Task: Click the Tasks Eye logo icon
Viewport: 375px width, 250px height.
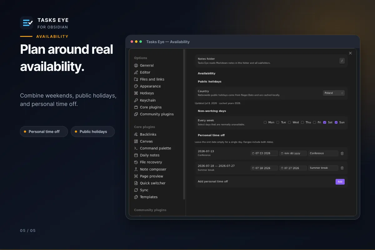Action: [27, 23]
